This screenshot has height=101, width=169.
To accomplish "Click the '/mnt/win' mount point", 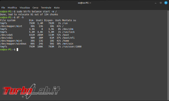I will point(68,44).
